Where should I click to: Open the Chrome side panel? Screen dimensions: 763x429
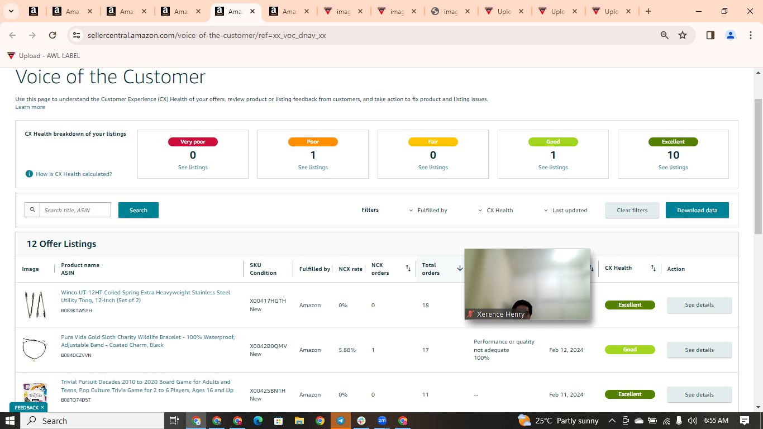pyautogui.click(x=710, y=35)
